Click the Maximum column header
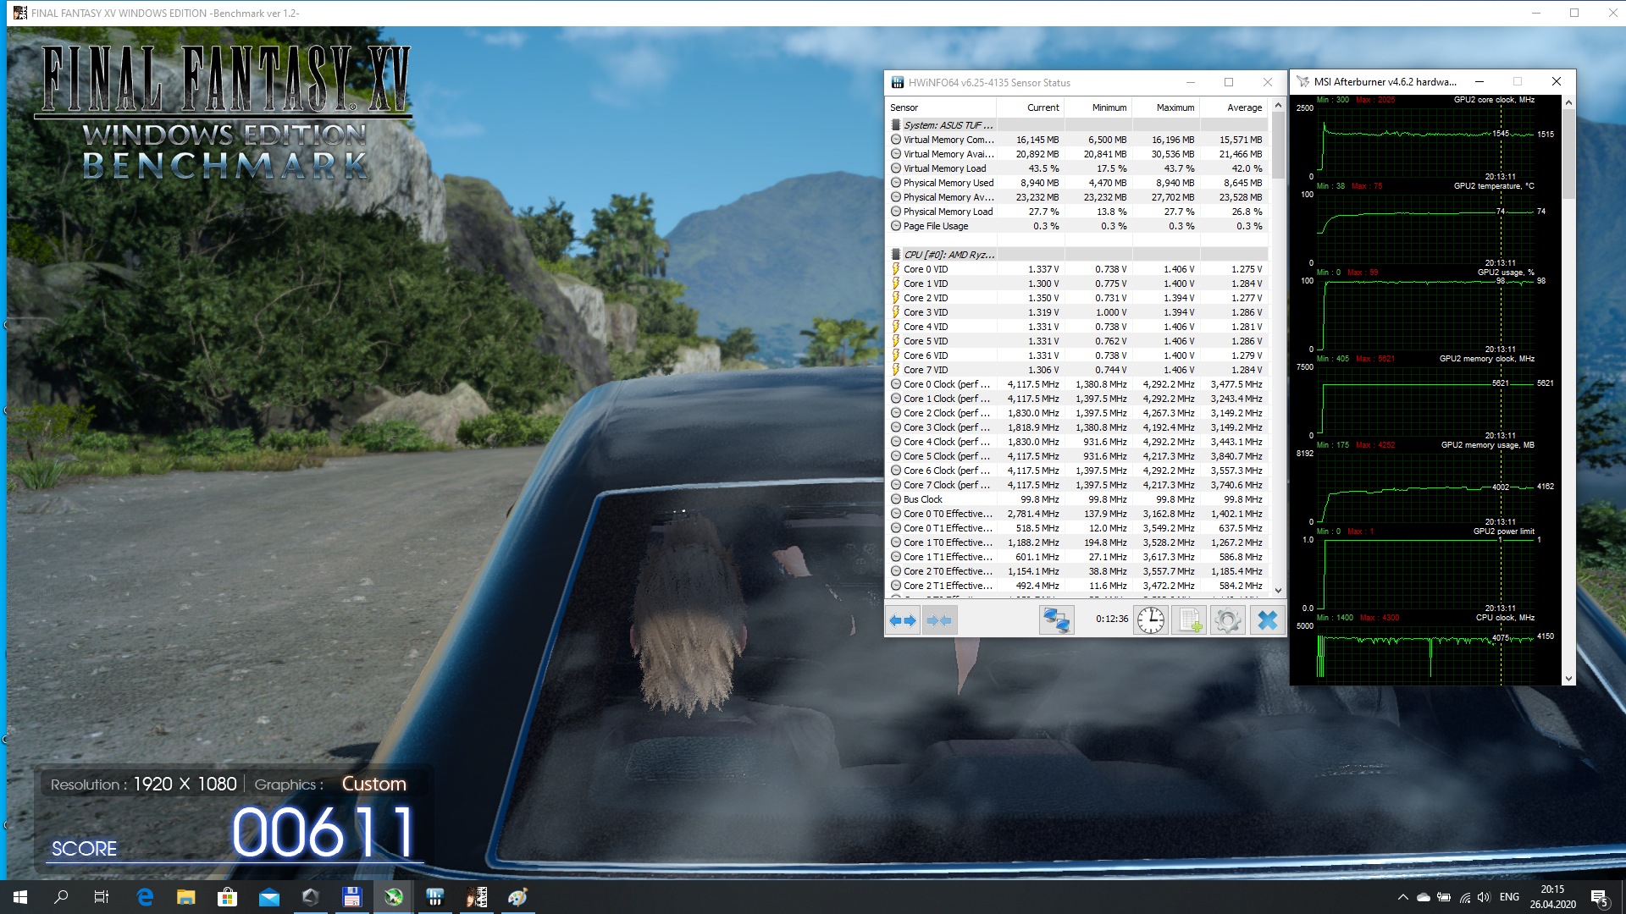 [x=1175, y=107]
